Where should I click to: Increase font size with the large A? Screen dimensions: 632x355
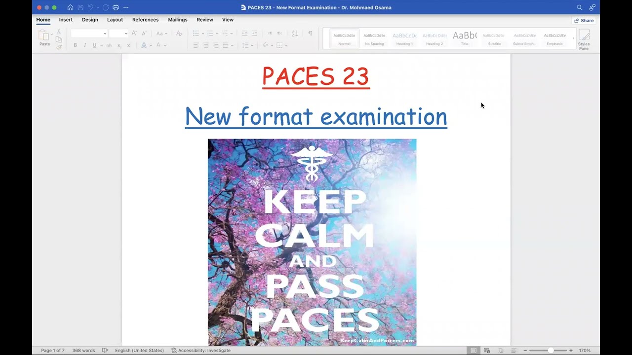point(134,33)
